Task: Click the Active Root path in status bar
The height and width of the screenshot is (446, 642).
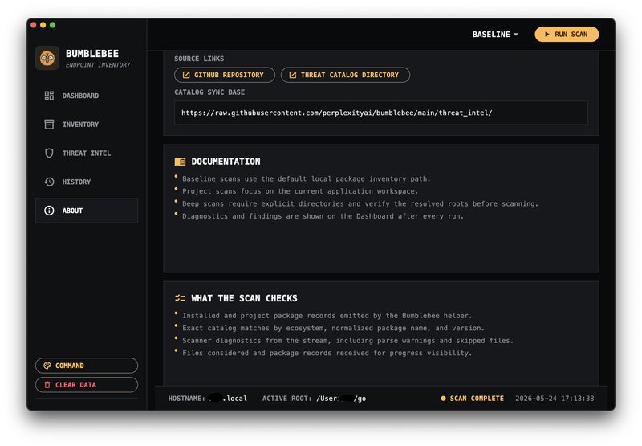Action: [314, 398]
